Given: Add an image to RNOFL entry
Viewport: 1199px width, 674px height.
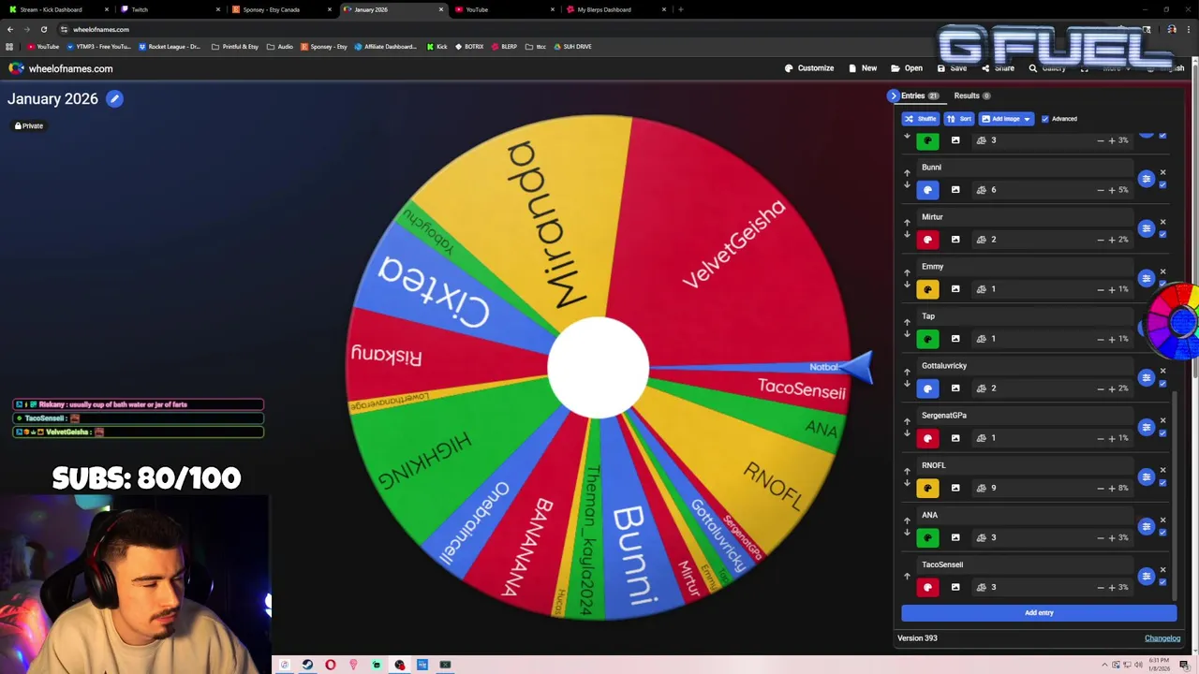Looking at the screenshot, I should coord(955,488).
